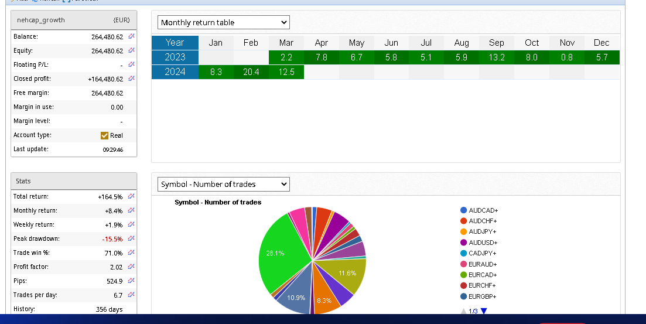Image resolution: width=646 pixels, height=324 pixels.
Task: Click the Sep 2023 return cell 13.2
Action: click(496, 57)
